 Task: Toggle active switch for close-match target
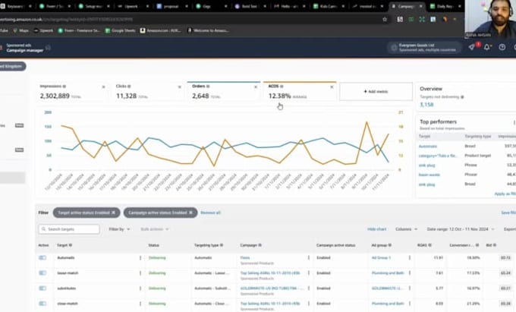[42, 304]
